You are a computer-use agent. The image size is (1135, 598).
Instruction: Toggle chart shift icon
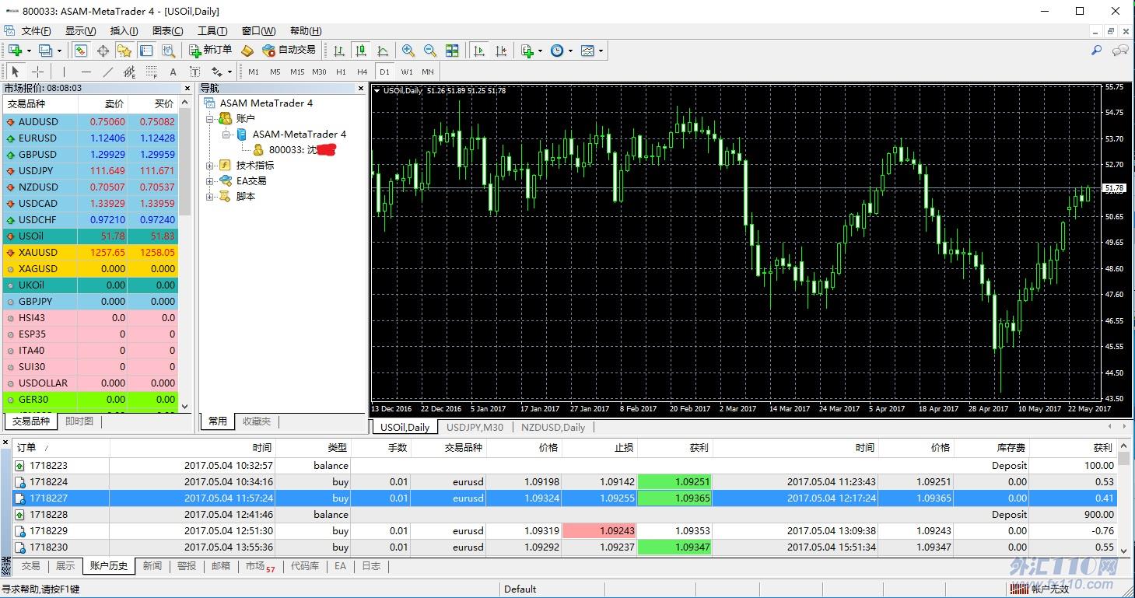(501, 51)
